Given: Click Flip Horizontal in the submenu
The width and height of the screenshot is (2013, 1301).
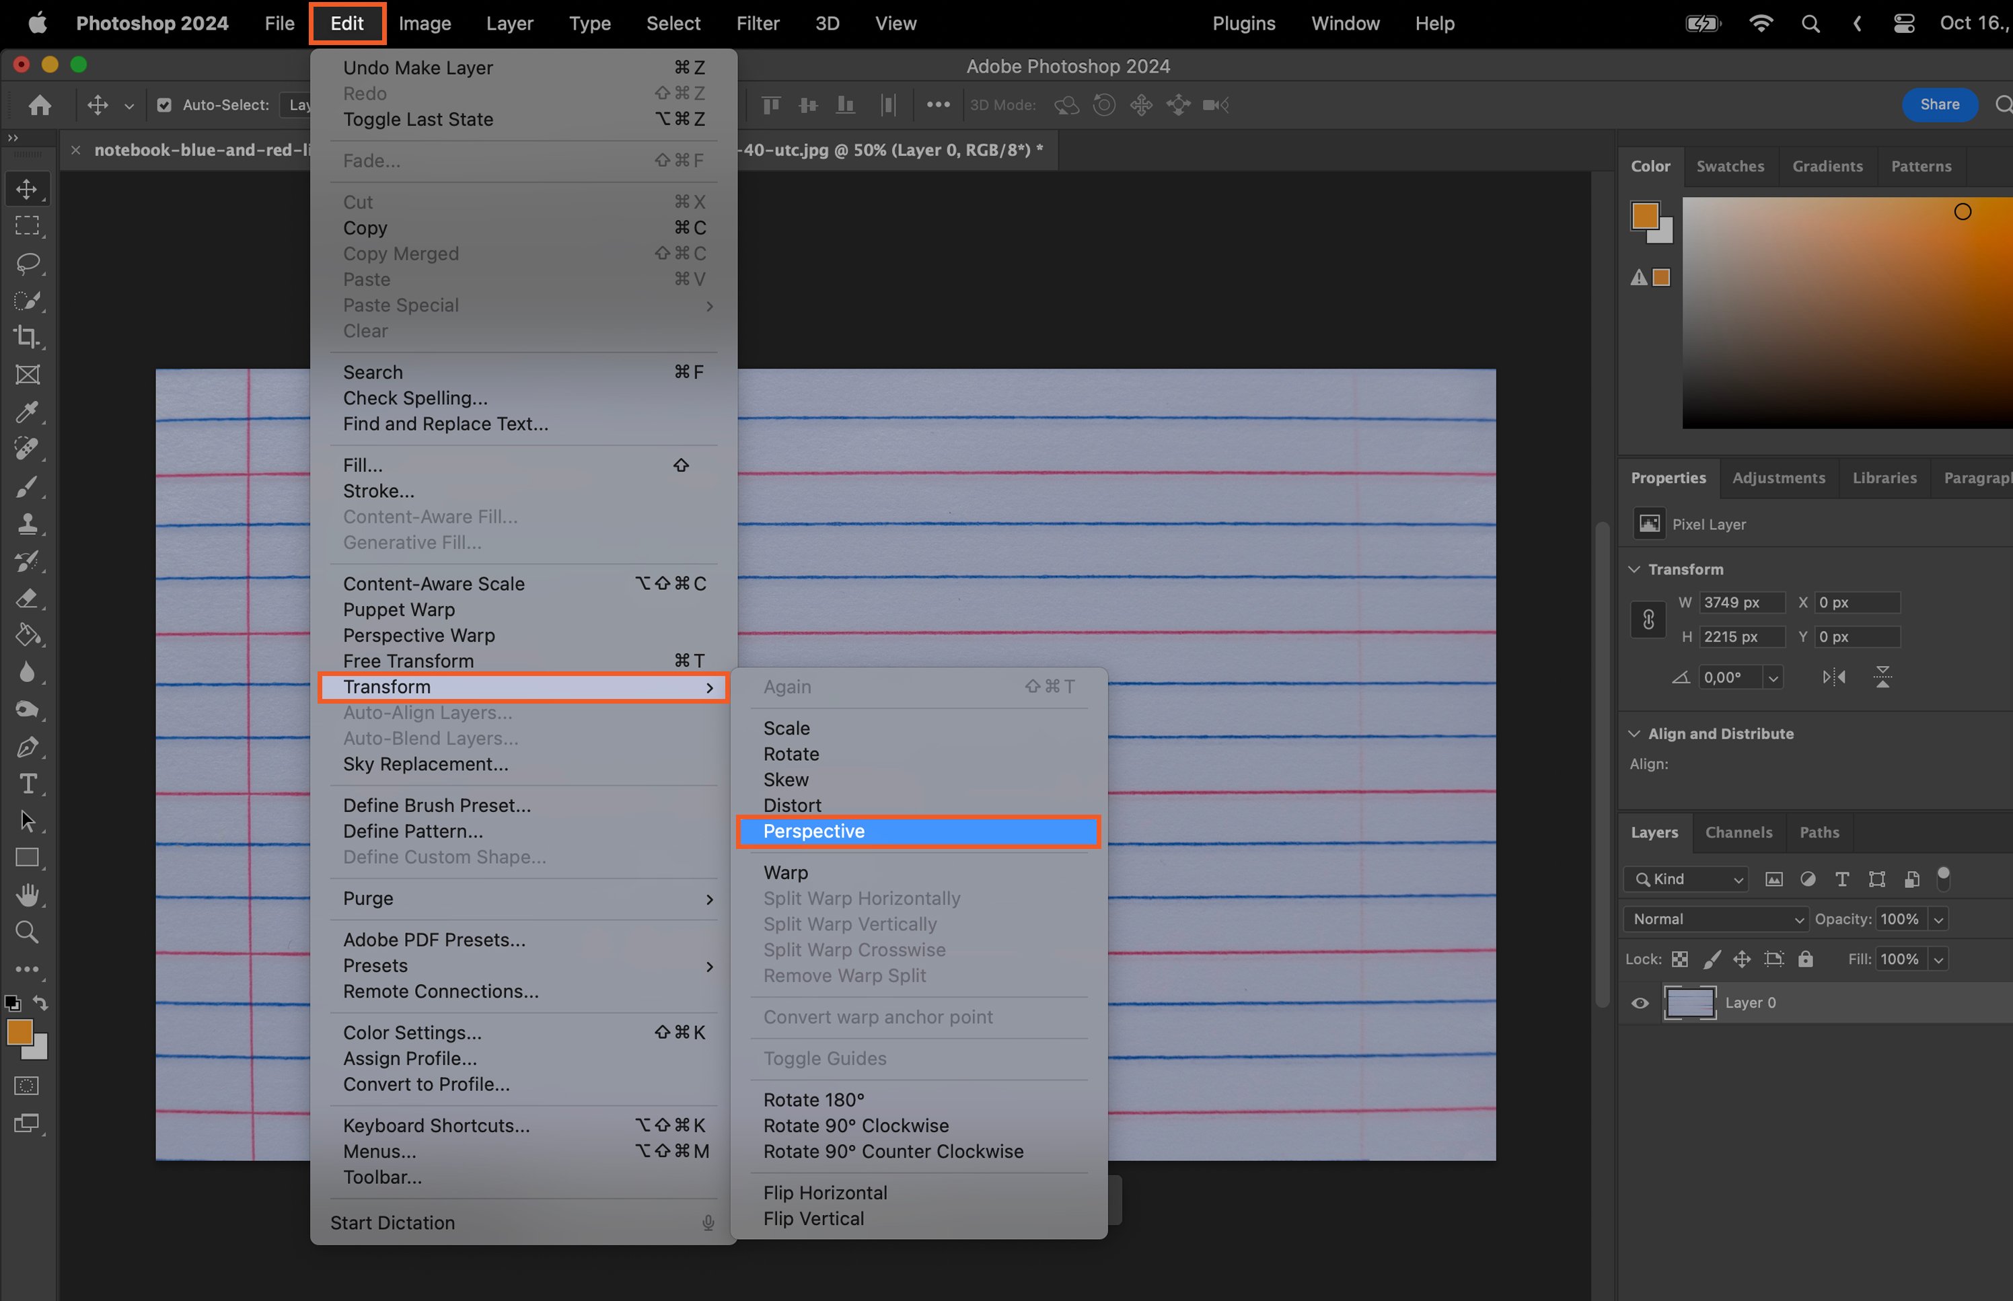Looking at the screenshot, I should pos(824,1193).
